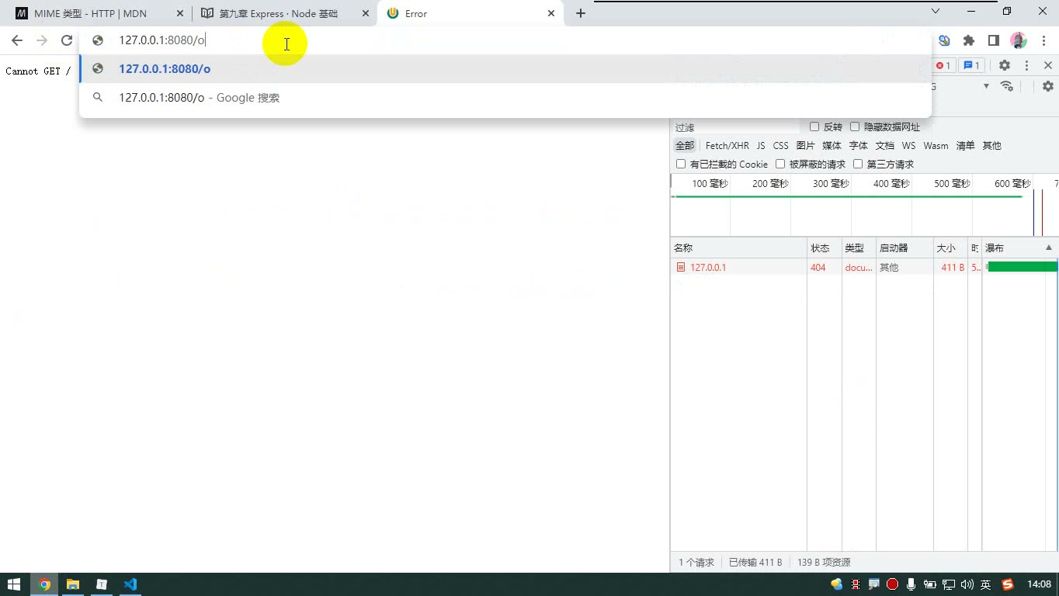Screen dimensions: 1059x596
Task: Click the red error count badge
Action: point(943,65)
